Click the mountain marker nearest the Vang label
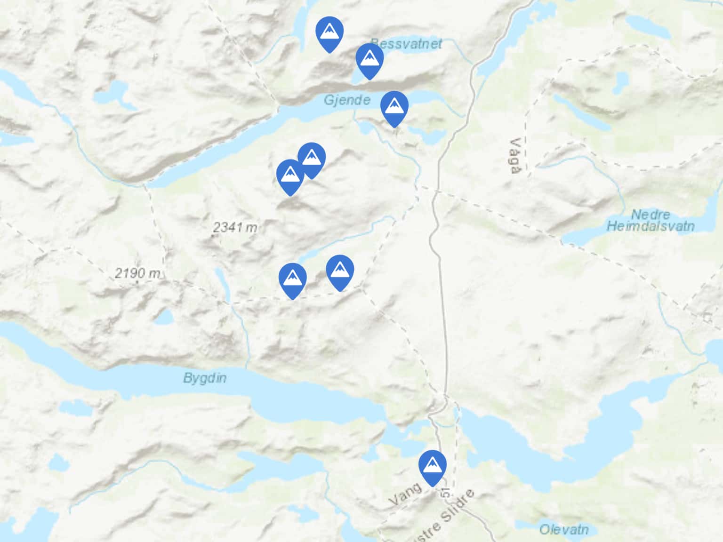The width and height of the screenshot is (723, 542). coord(433,467)
